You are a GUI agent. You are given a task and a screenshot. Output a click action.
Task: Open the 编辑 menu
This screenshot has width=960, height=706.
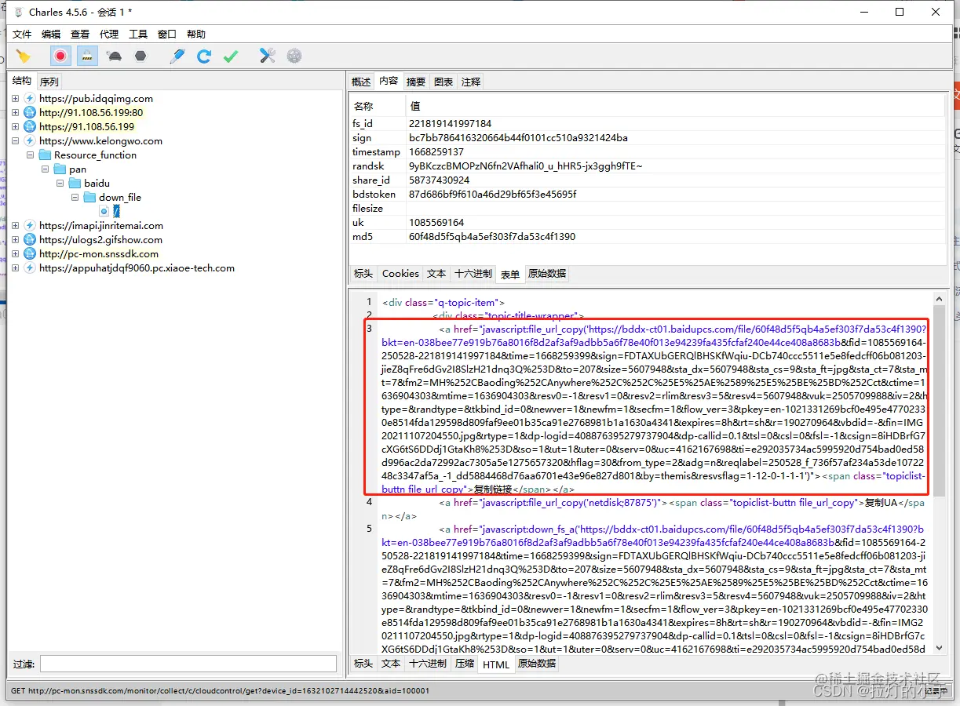[x=51, y=35]
